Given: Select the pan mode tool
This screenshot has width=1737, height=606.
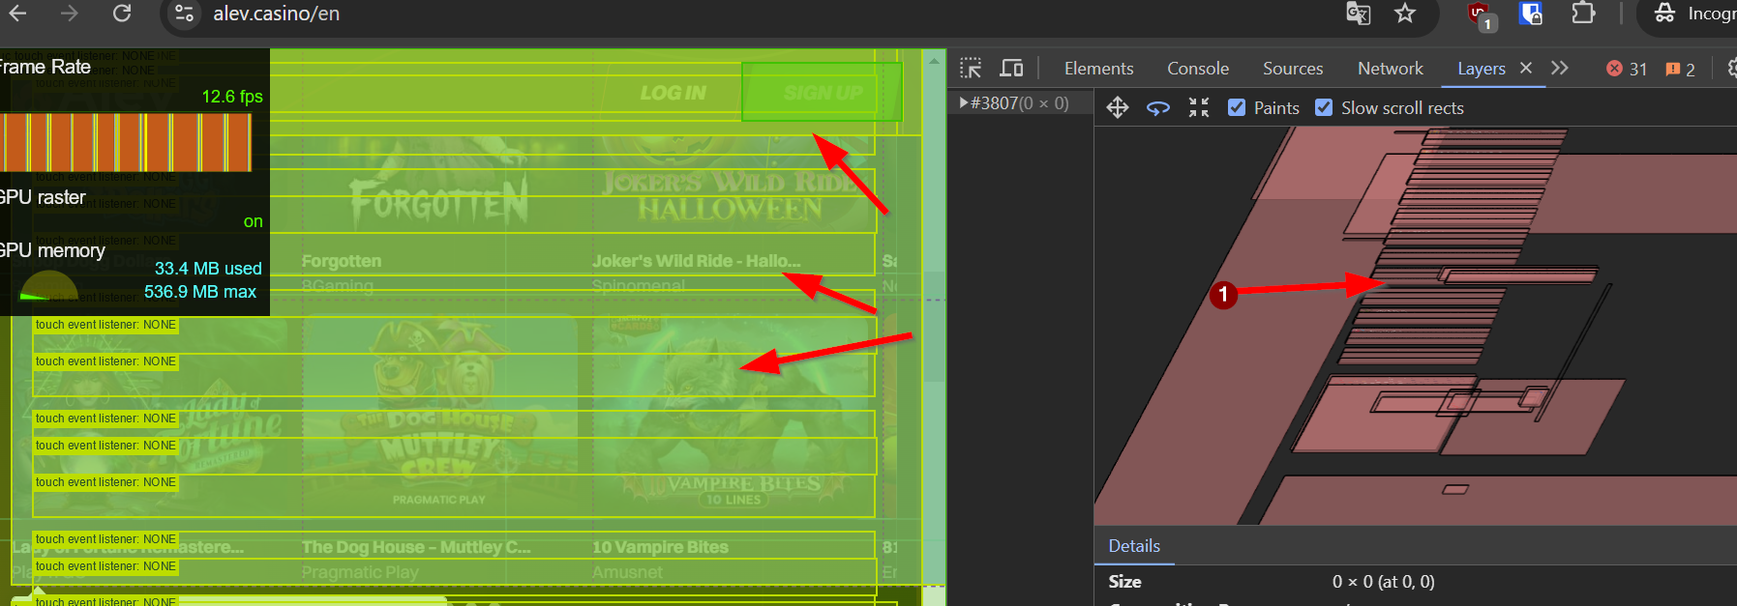Looking at the screenshot, I should click(1118, 107).
